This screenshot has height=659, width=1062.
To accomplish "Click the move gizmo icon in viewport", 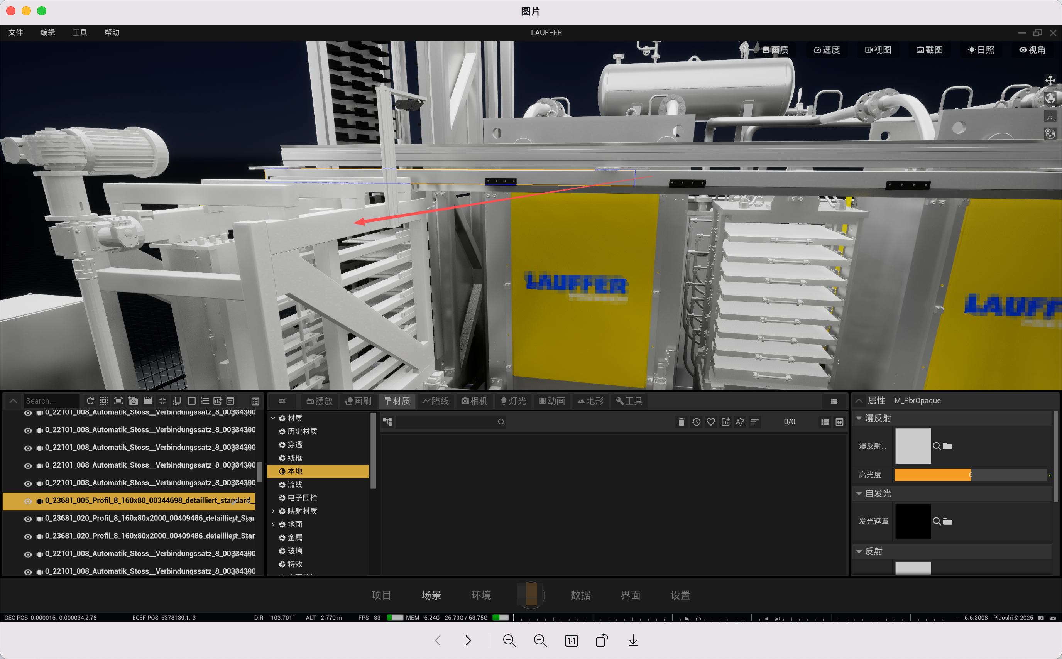I will pos(1050,81).
